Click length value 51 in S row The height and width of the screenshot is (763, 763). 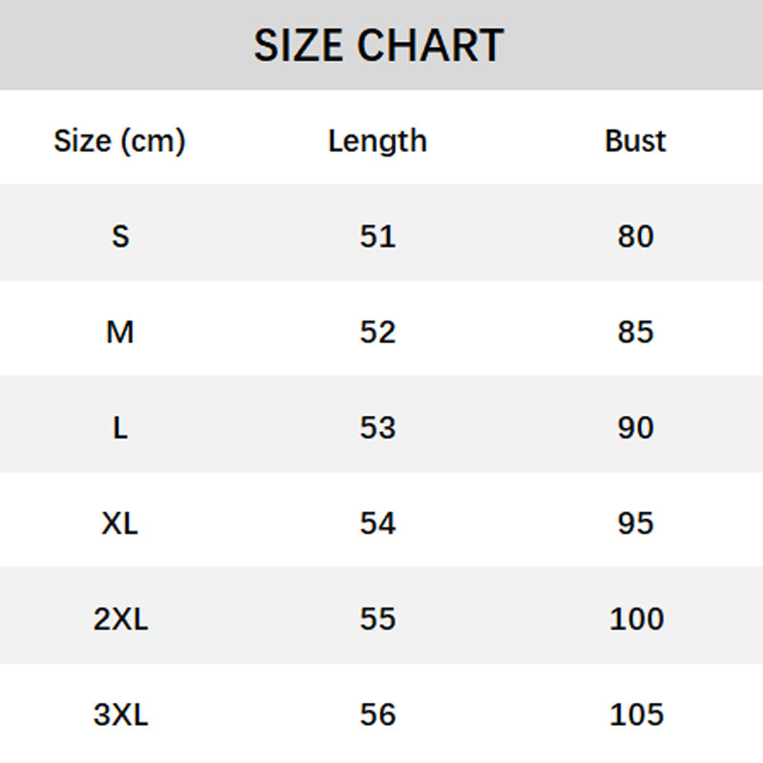[378, 236]
